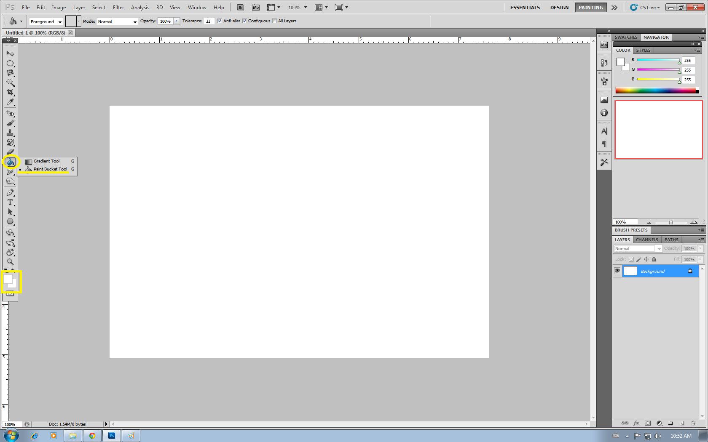
Task: Select the Crop tool
Action: [x=10, y=92]
